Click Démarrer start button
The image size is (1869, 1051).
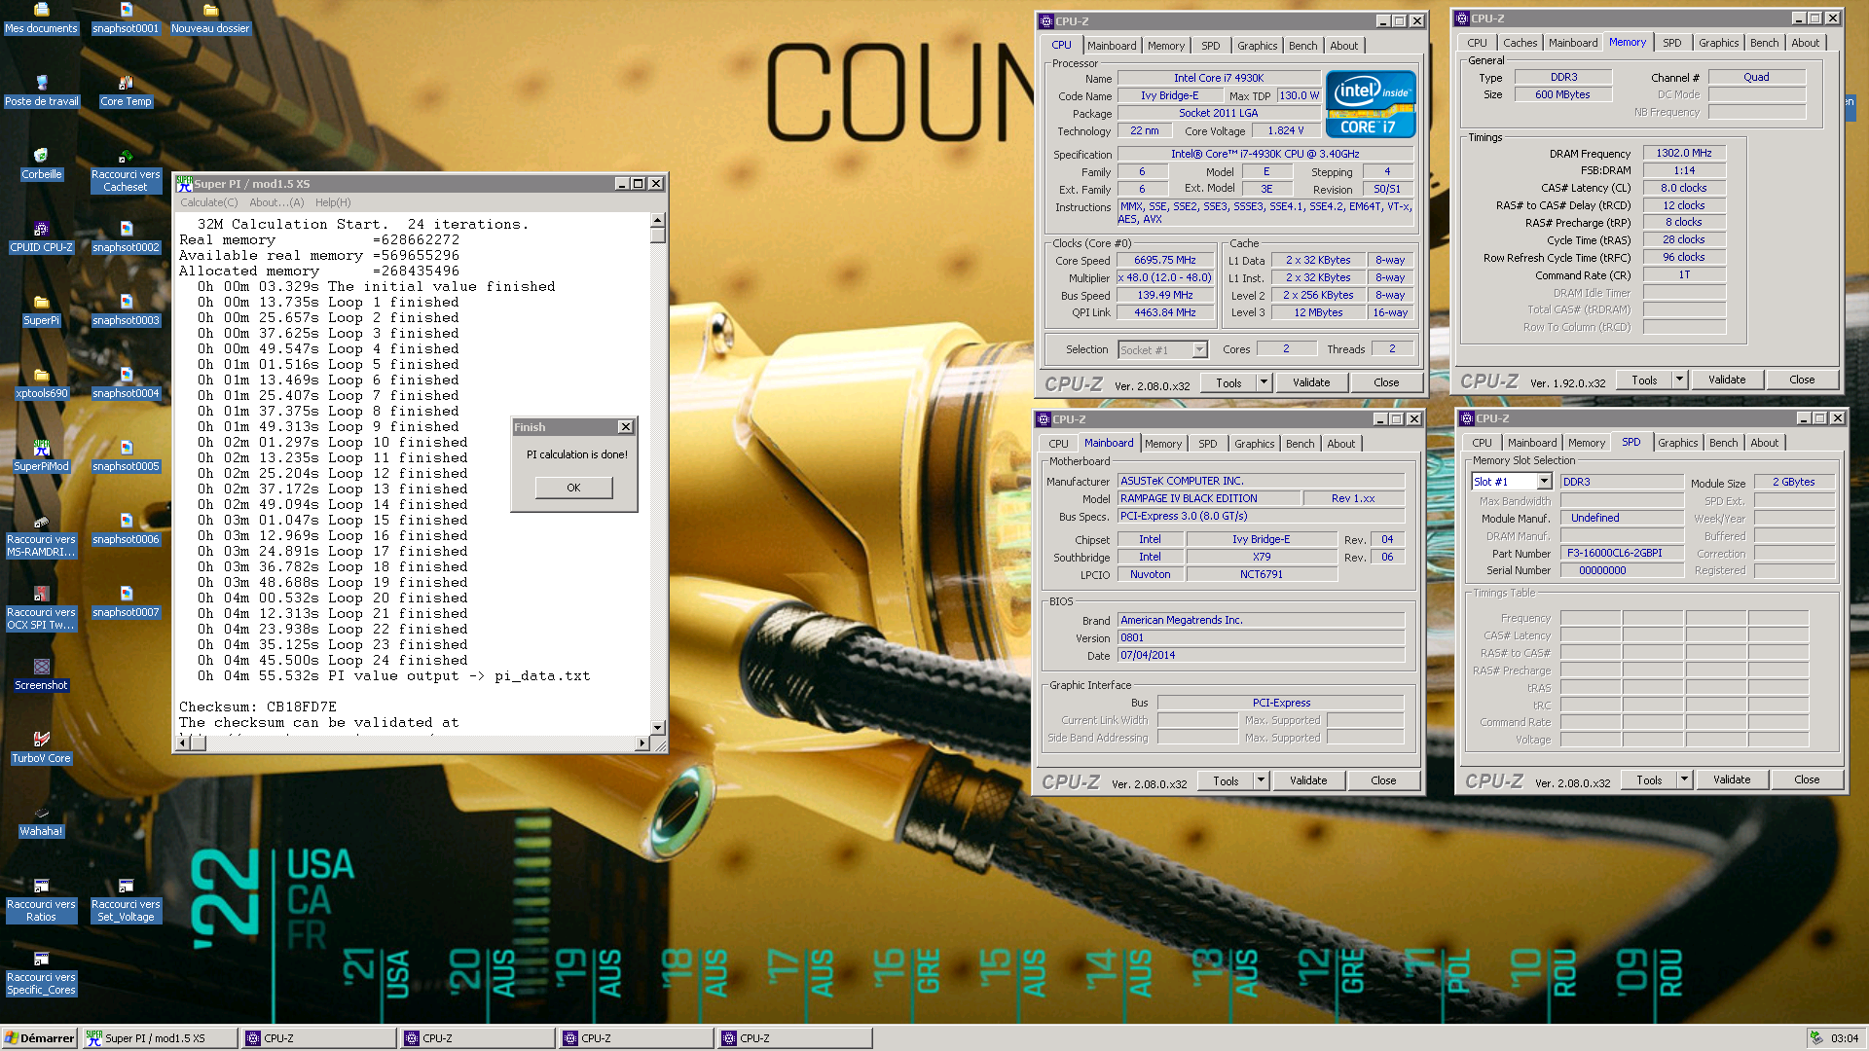[39, 1038]
